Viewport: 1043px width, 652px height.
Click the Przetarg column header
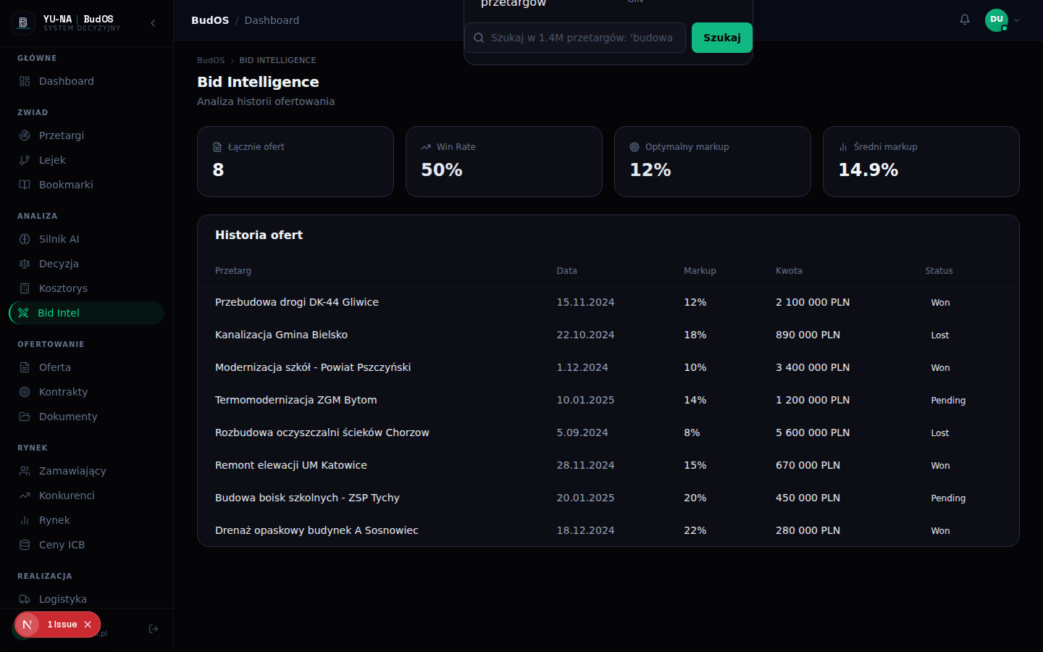(x=233, y=271)
